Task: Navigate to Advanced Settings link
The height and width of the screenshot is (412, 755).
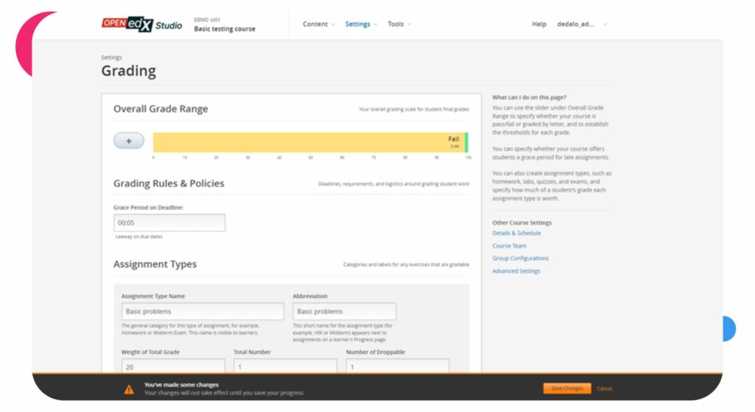Action: [x=516, y=271]
